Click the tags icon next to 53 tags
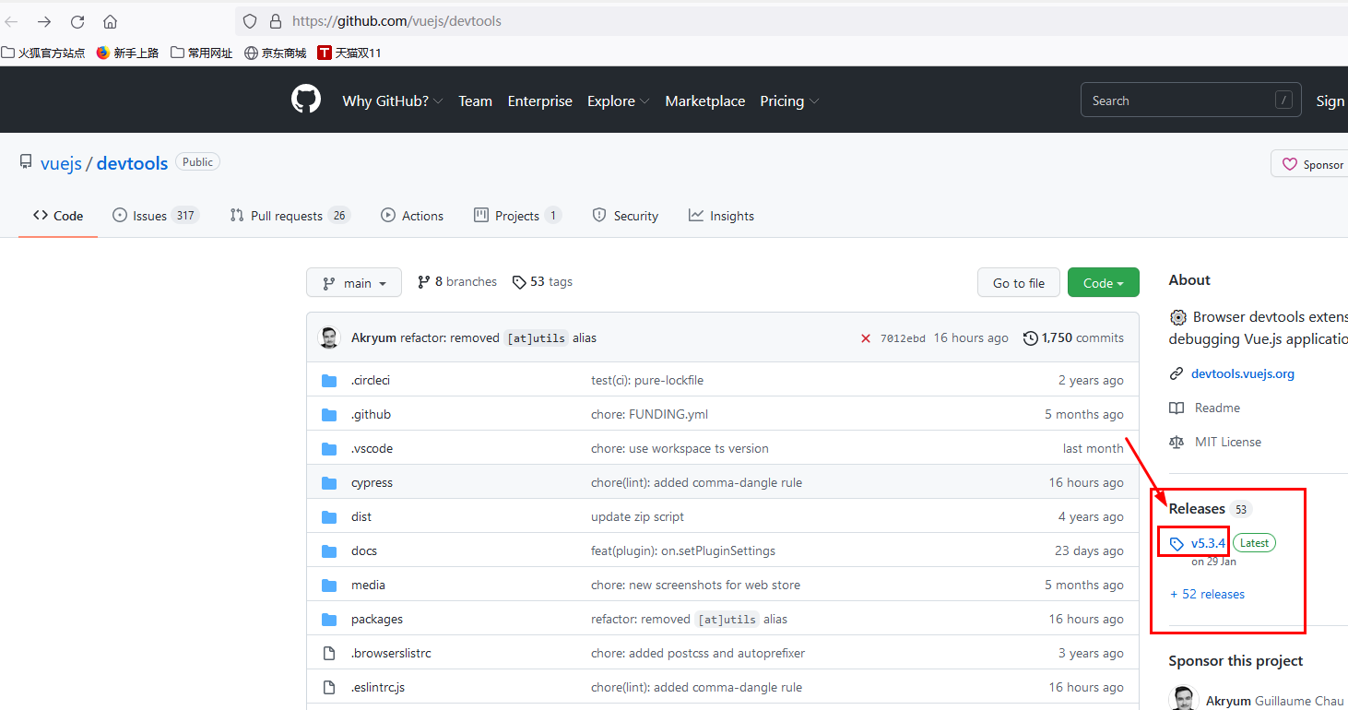This screenshot has height=710, width=1348. [x=519, y=281]
